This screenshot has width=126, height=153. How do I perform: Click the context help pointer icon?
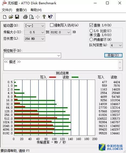coord(50,17)
